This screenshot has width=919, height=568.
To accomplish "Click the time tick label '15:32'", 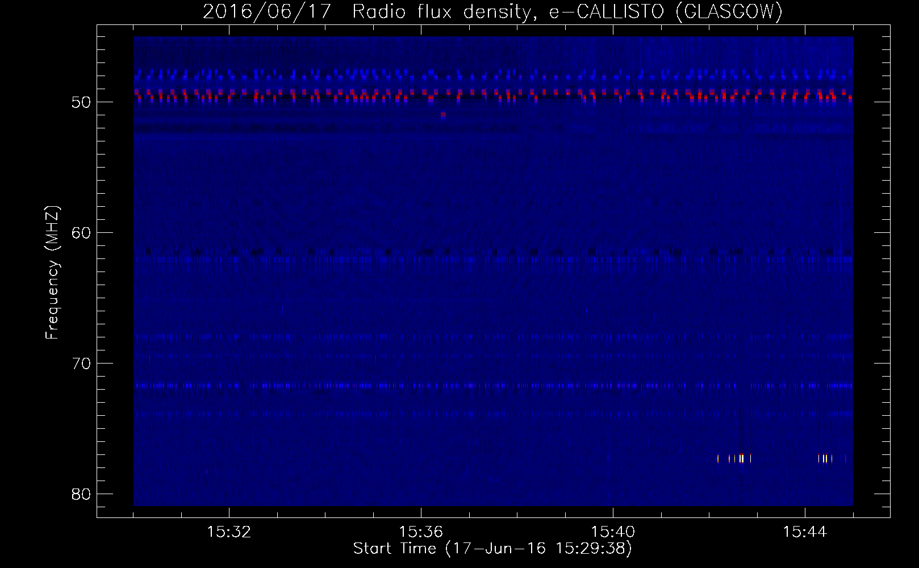I will [229, 532].
